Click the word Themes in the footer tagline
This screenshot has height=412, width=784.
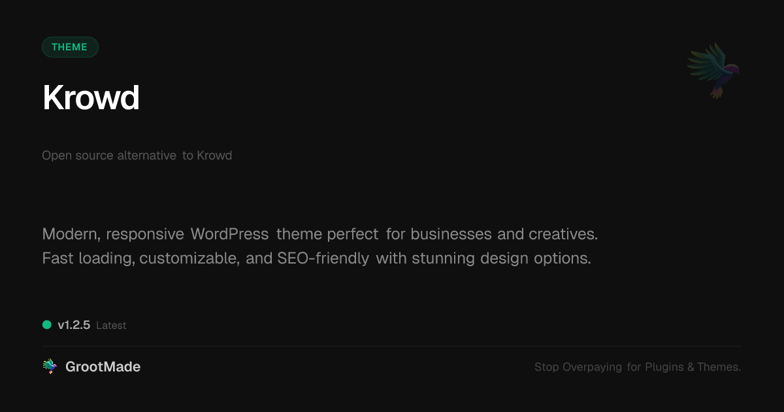[719, 368]
